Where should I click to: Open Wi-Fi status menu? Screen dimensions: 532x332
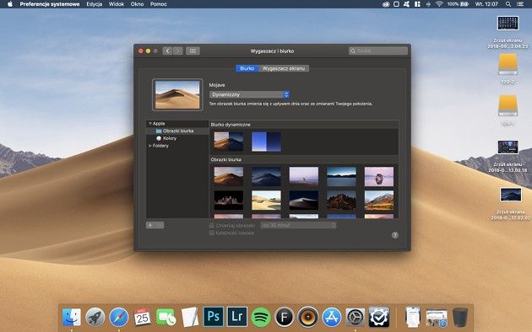439,4
